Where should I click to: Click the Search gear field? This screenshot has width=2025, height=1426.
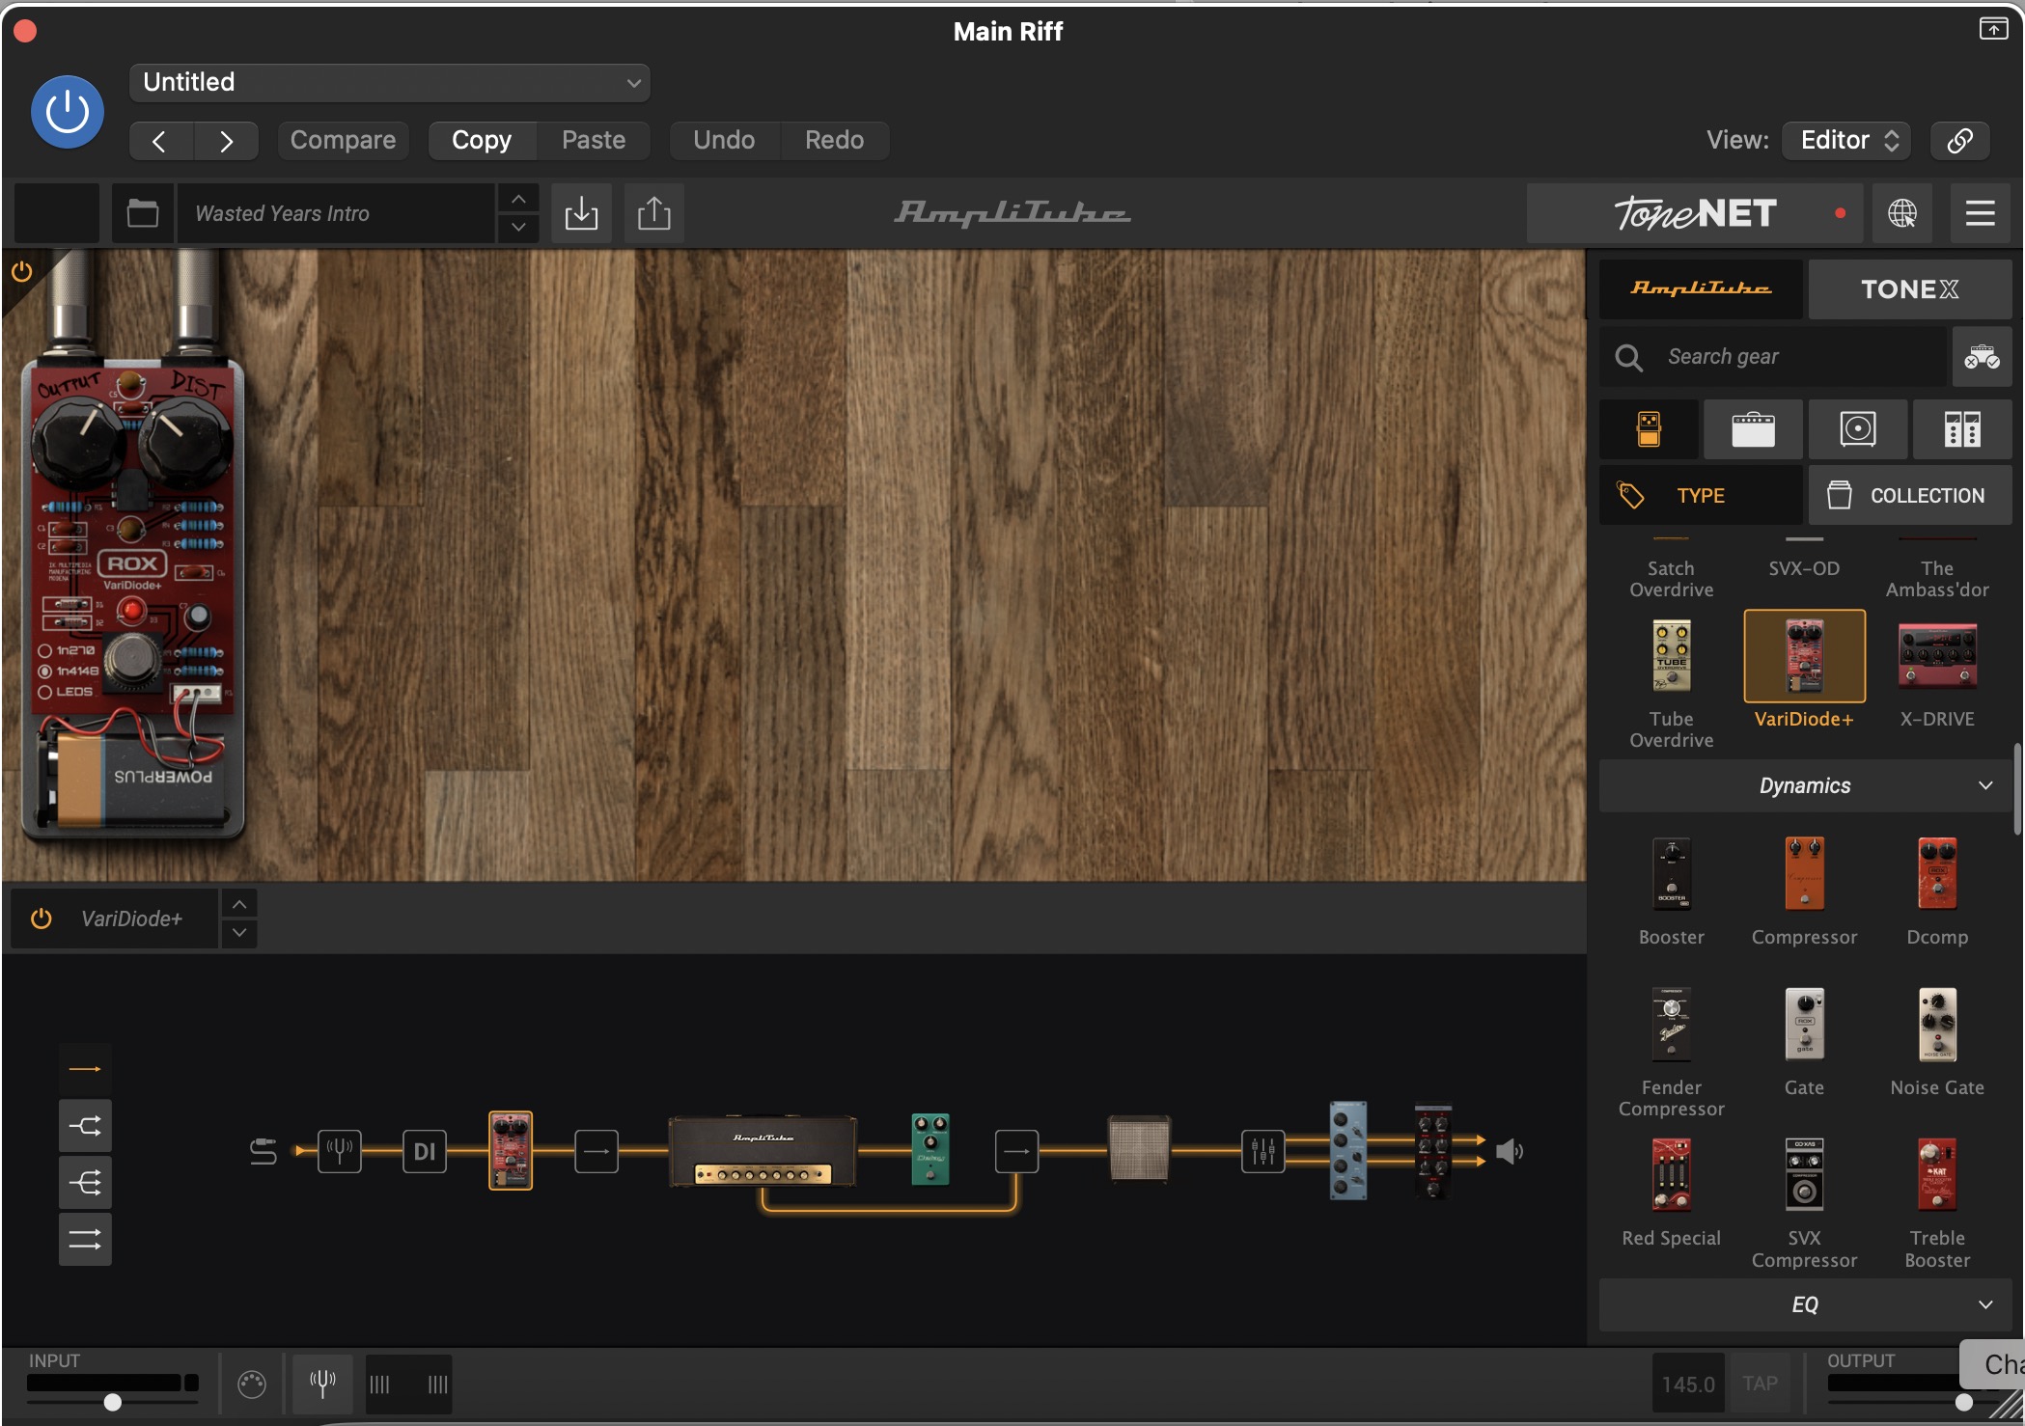1774,357
